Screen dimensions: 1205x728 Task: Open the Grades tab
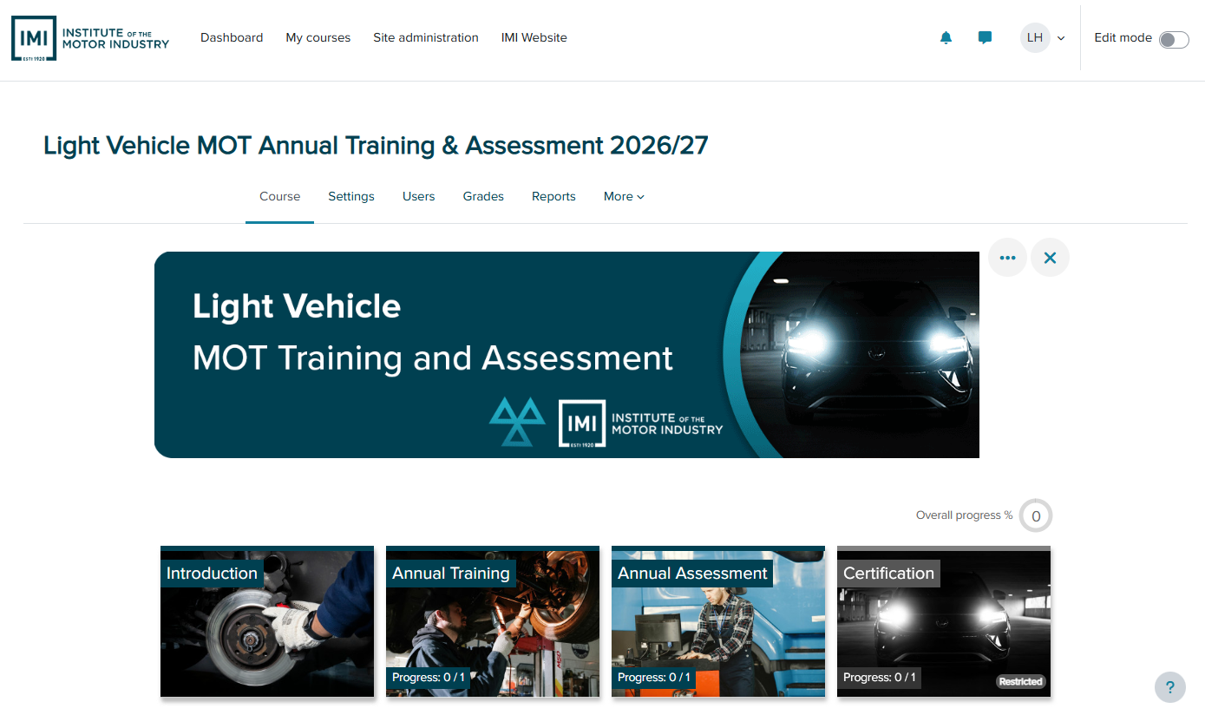(483, 197)
